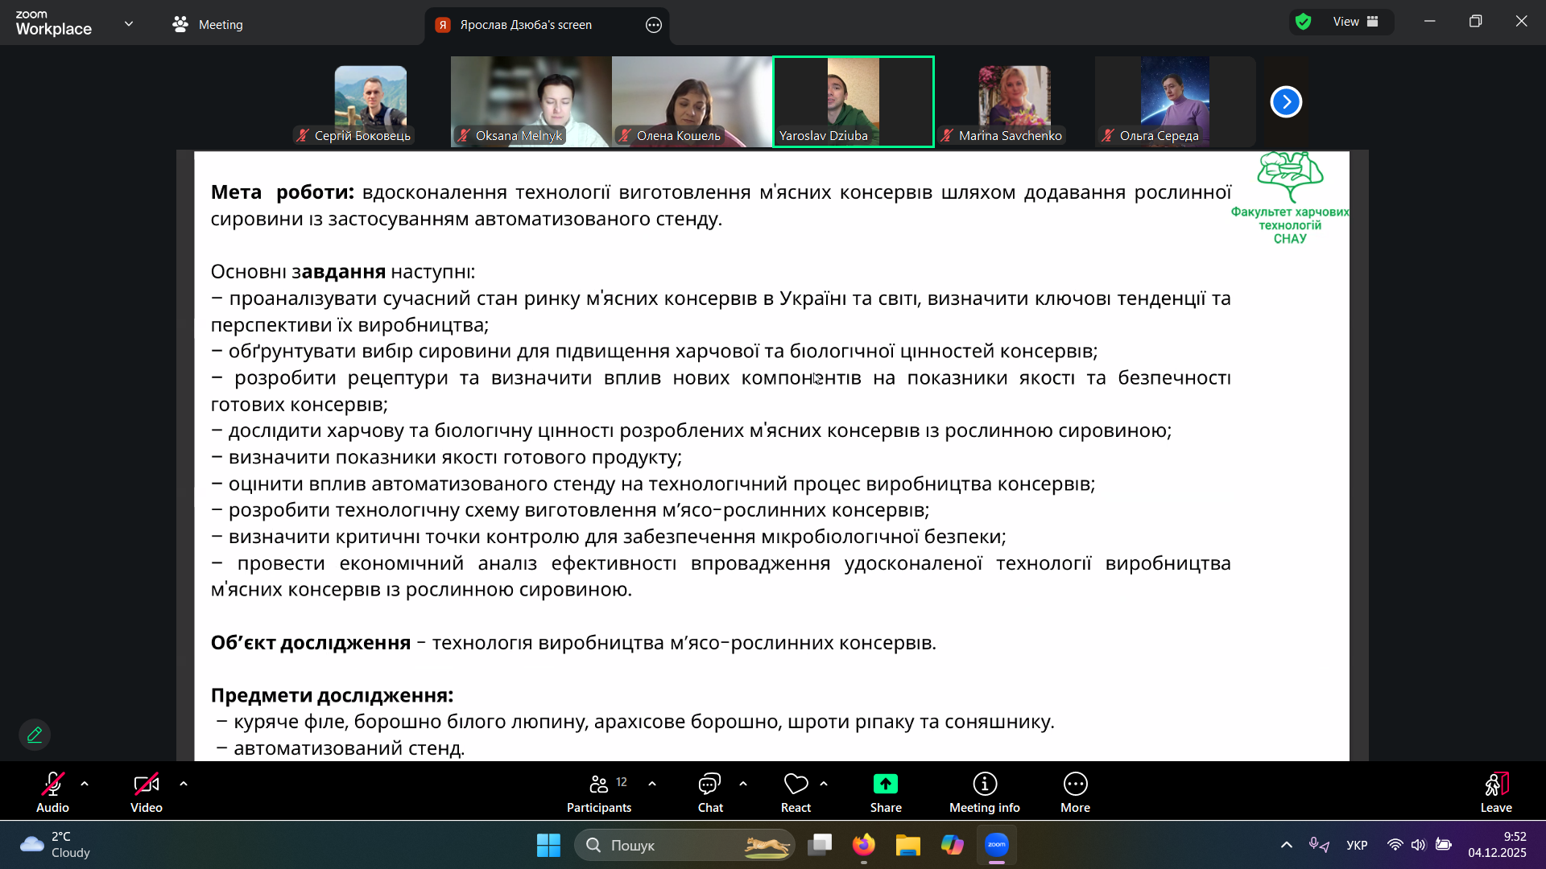
Task: Show next participants with blue arrow
Action: 1286,102
